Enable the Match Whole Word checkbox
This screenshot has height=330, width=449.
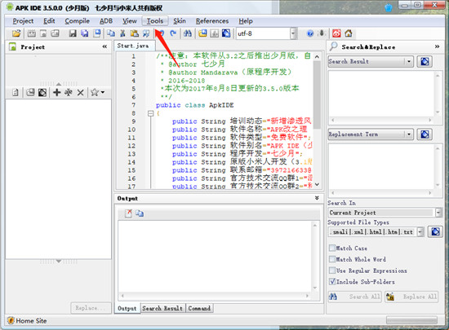(332, 259)
